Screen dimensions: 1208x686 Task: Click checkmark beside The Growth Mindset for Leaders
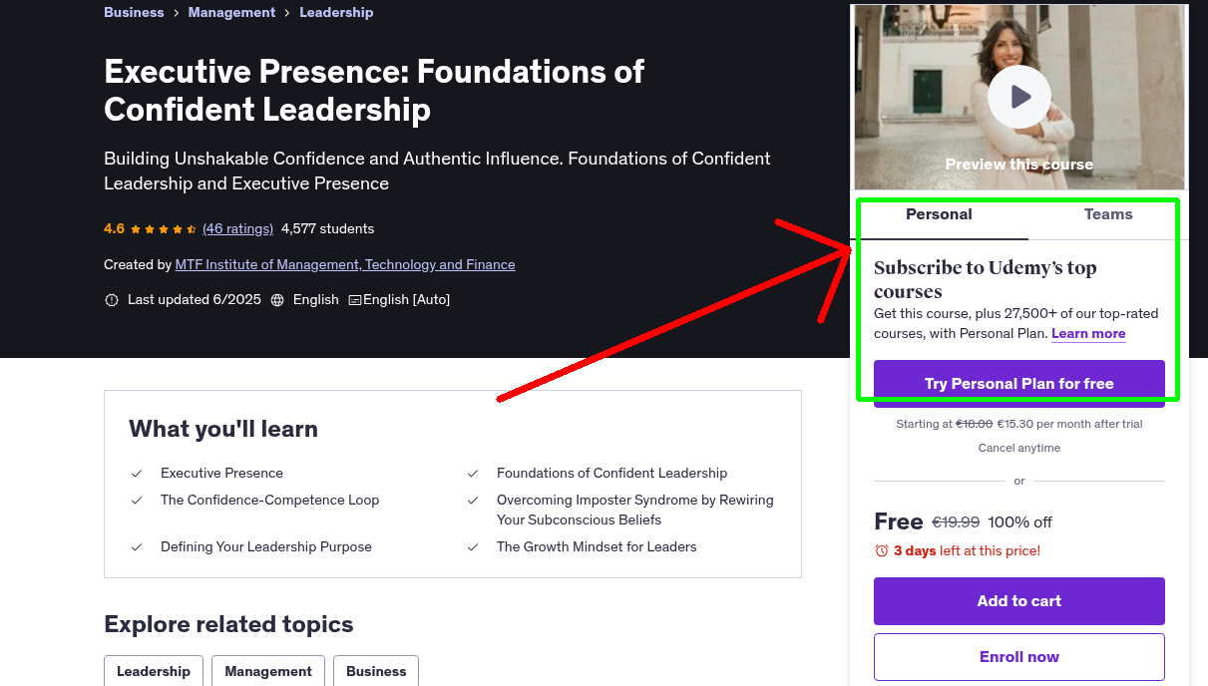[474, 547]
